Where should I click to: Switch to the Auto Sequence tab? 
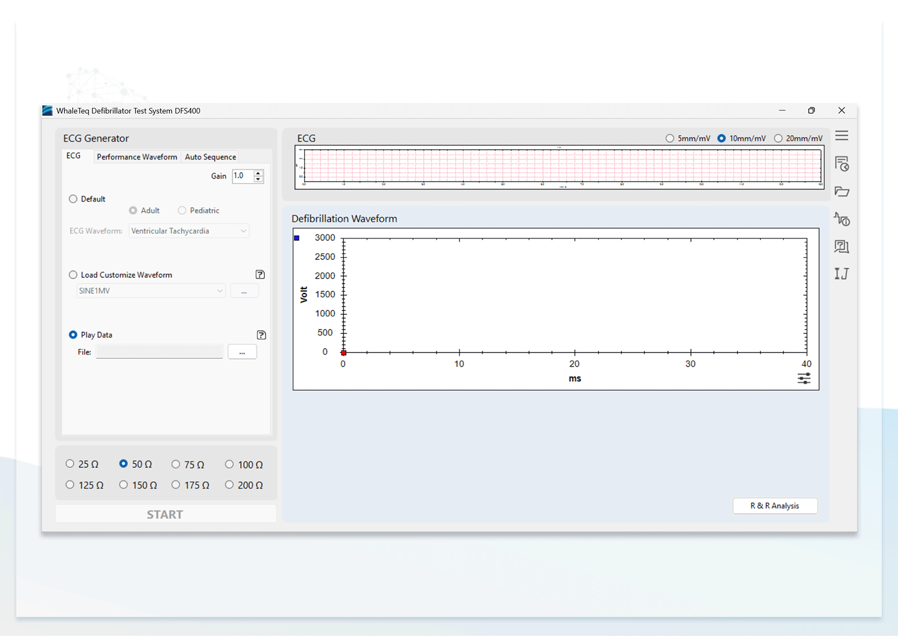[210, 157]
